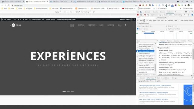
Task: Enable Preserve log checkbox
Action: [x=152, y=15]
